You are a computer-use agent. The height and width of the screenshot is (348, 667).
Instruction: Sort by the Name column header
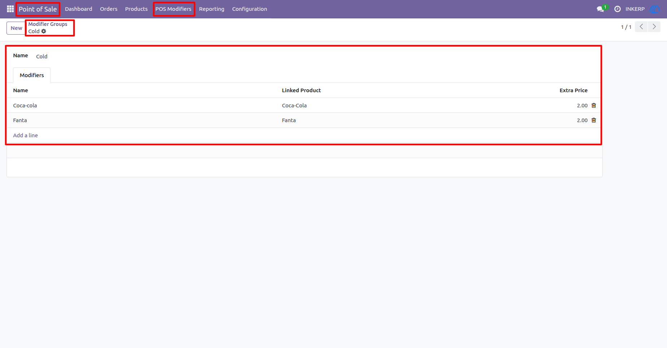coord(21,90)
